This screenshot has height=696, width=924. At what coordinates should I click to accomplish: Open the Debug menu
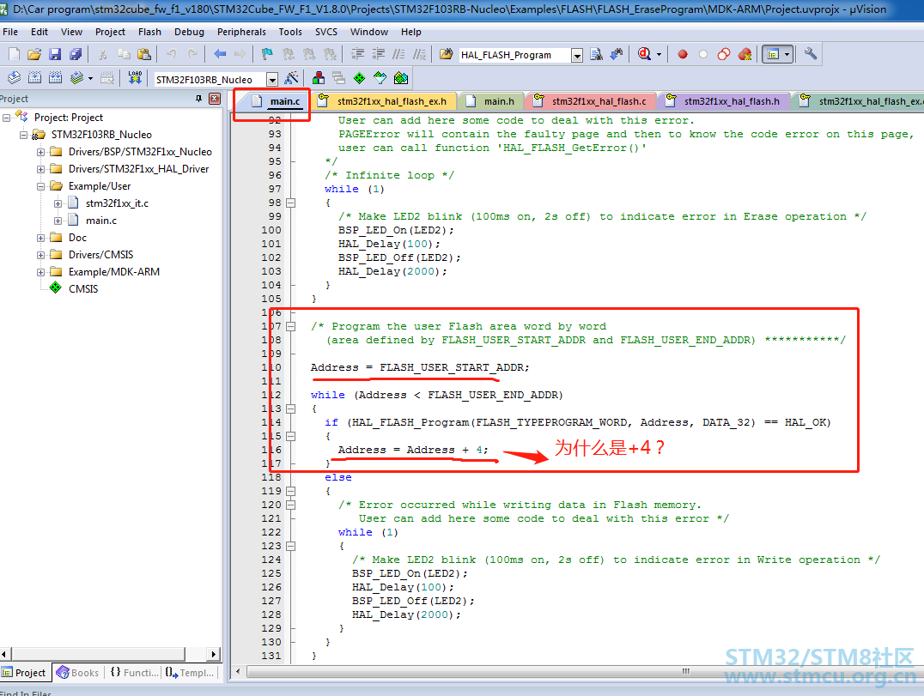click(189, 32)
